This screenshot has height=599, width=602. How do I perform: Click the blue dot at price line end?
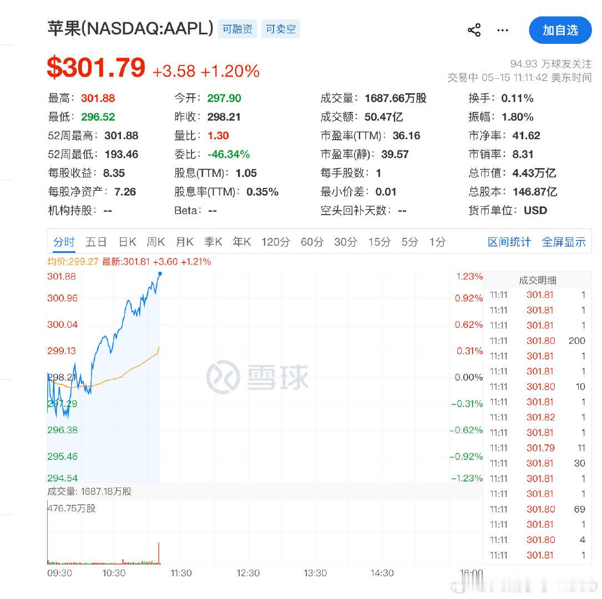160,273
